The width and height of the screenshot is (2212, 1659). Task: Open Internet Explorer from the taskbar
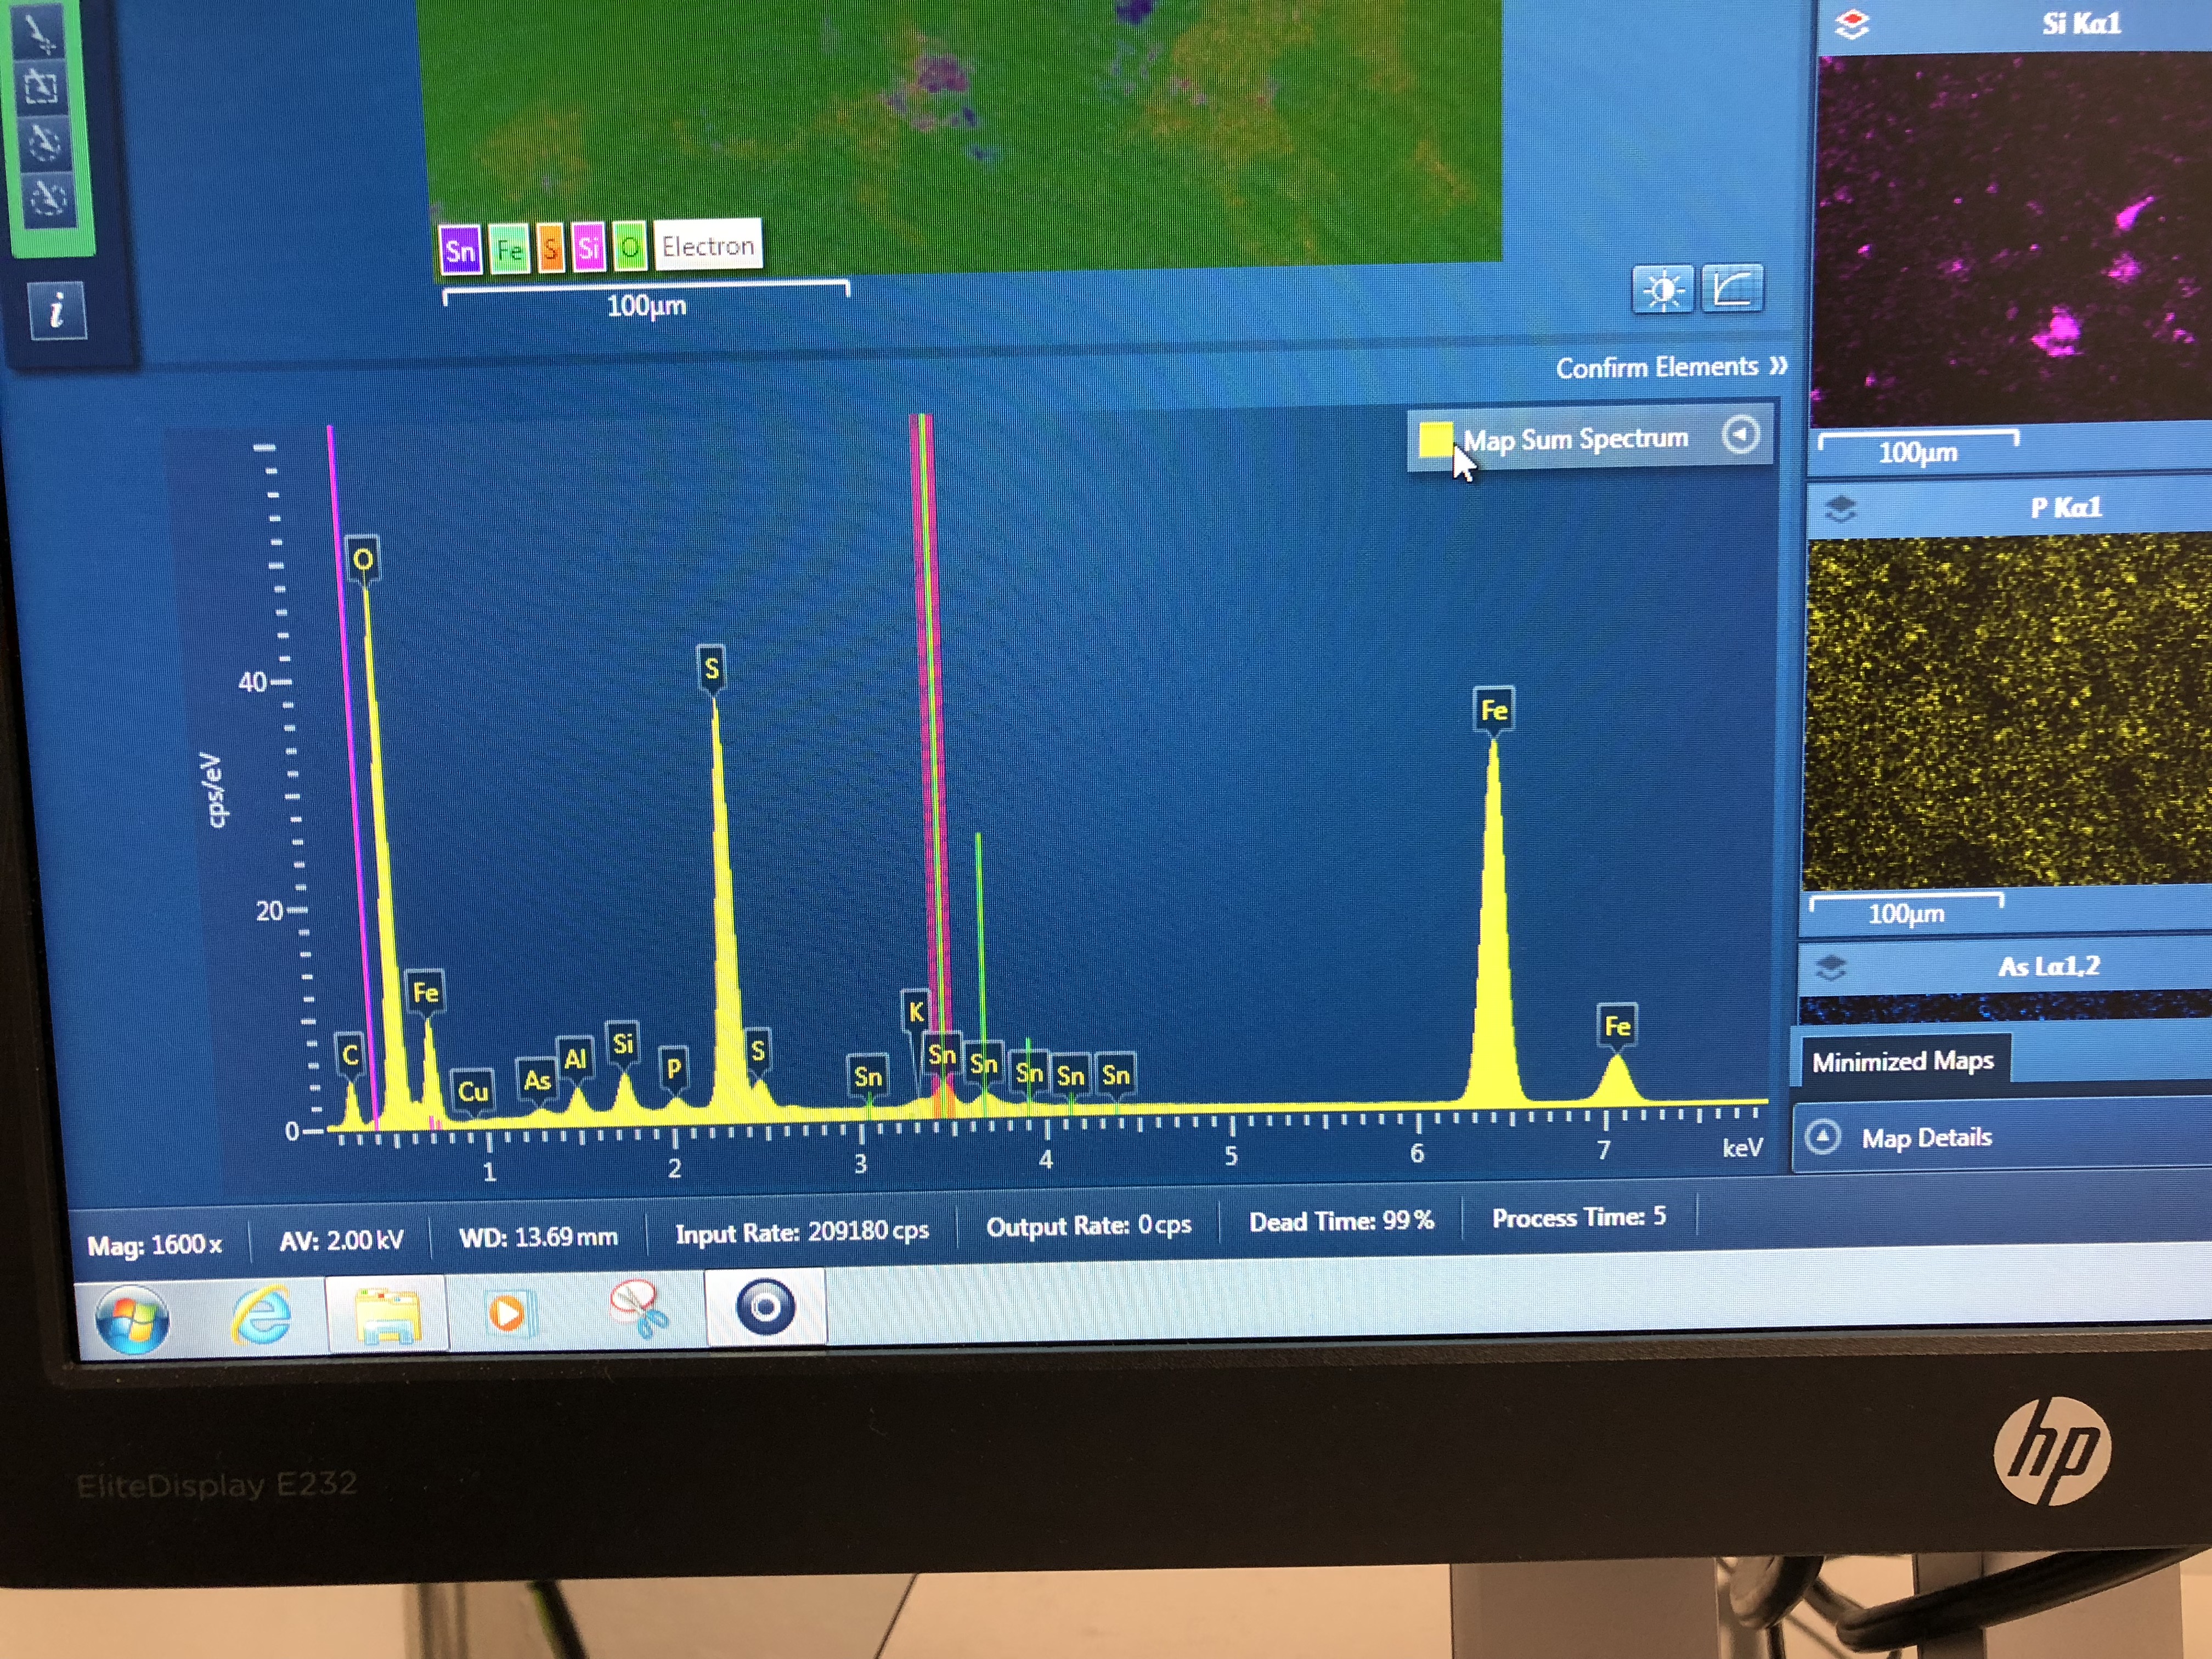coord(261,1314)
